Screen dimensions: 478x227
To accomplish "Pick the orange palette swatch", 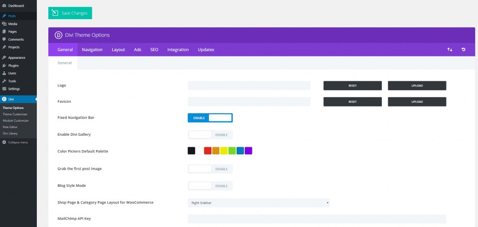I will click(216, 151).
